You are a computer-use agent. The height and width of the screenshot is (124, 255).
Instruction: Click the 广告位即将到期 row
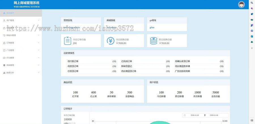tap(199, 71)
